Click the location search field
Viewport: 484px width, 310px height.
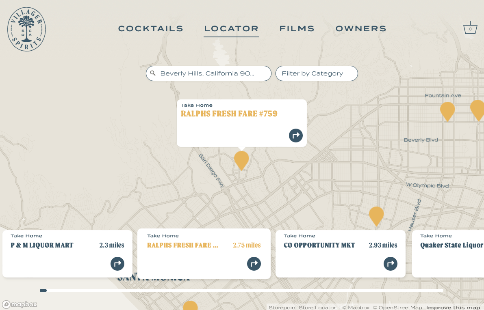(x=208, y=73)
